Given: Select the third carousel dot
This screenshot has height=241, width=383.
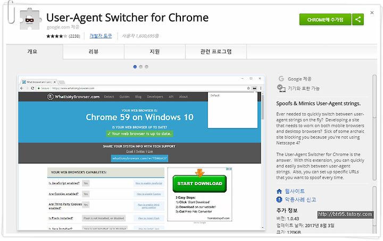Looking at the screenshot, I should tap(147, 67).
